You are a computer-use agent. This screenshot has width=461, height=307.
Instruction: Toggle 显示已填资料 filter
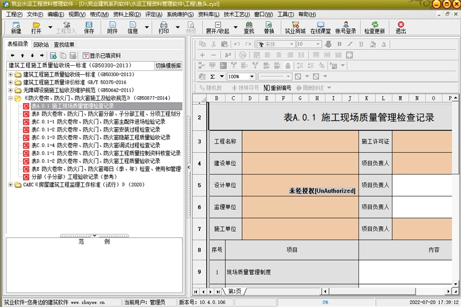click(102, 55)
